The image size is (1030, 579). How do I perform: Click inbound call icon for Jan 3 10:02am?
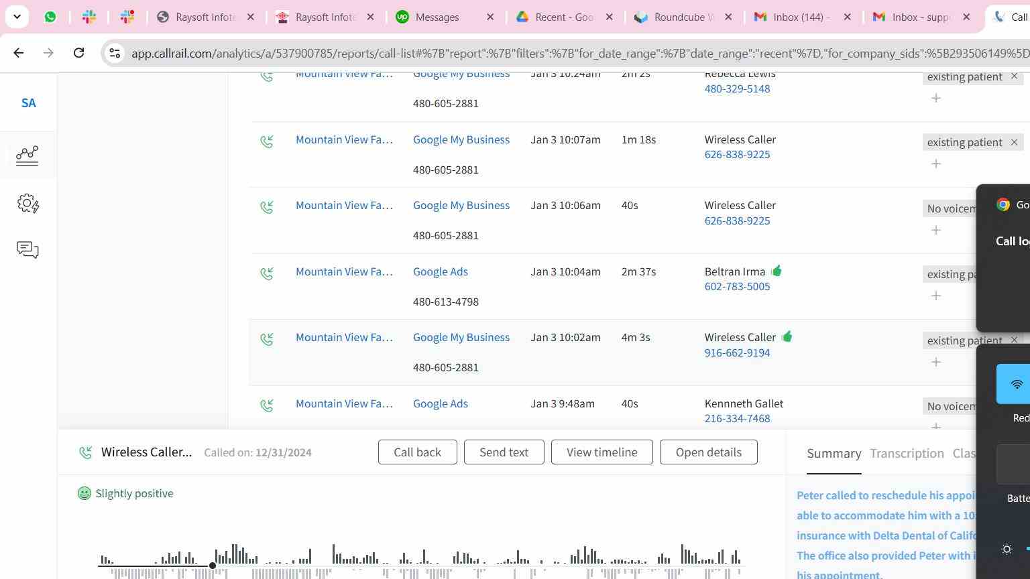(x=267, y=339)
